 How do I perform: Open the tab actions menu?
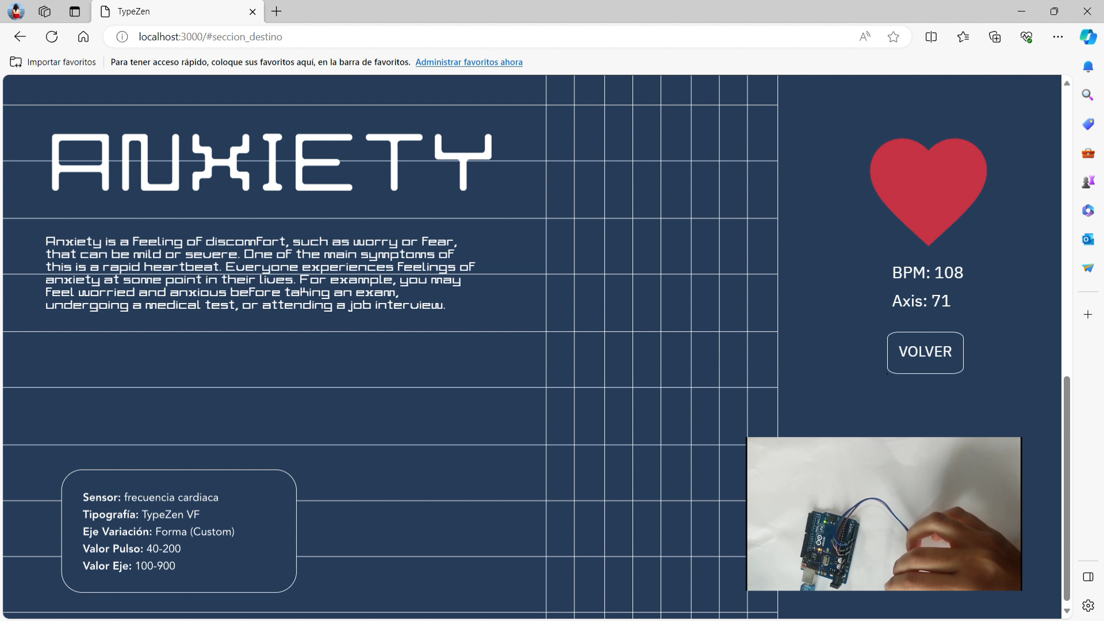coord(74,11)
